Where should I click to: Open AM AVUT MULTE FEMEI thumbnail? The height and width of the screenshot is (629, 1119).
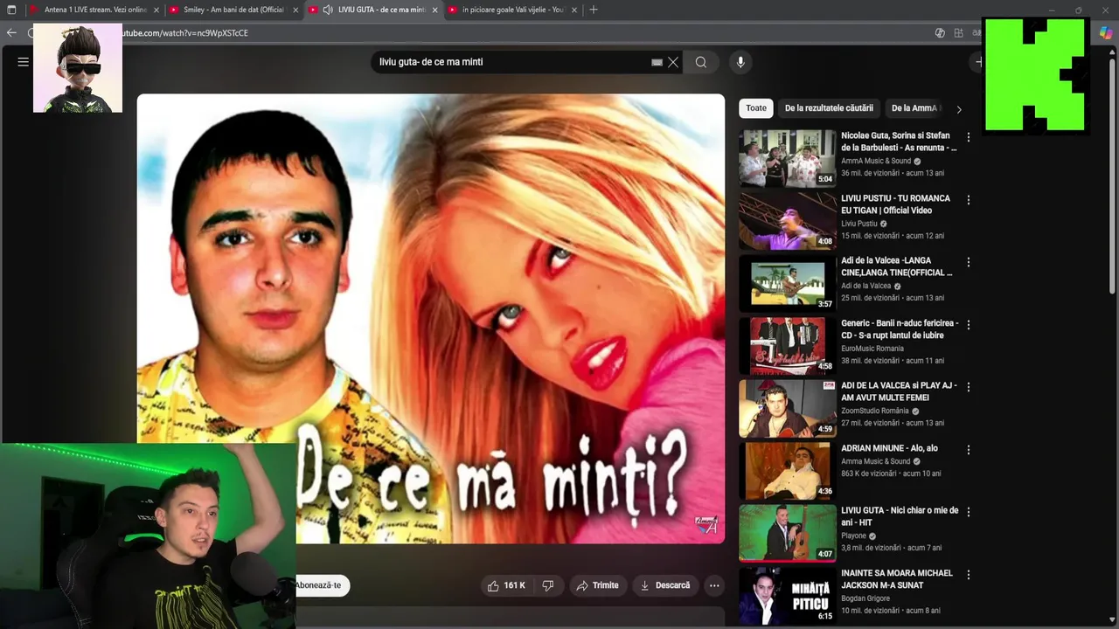point(788,408)
